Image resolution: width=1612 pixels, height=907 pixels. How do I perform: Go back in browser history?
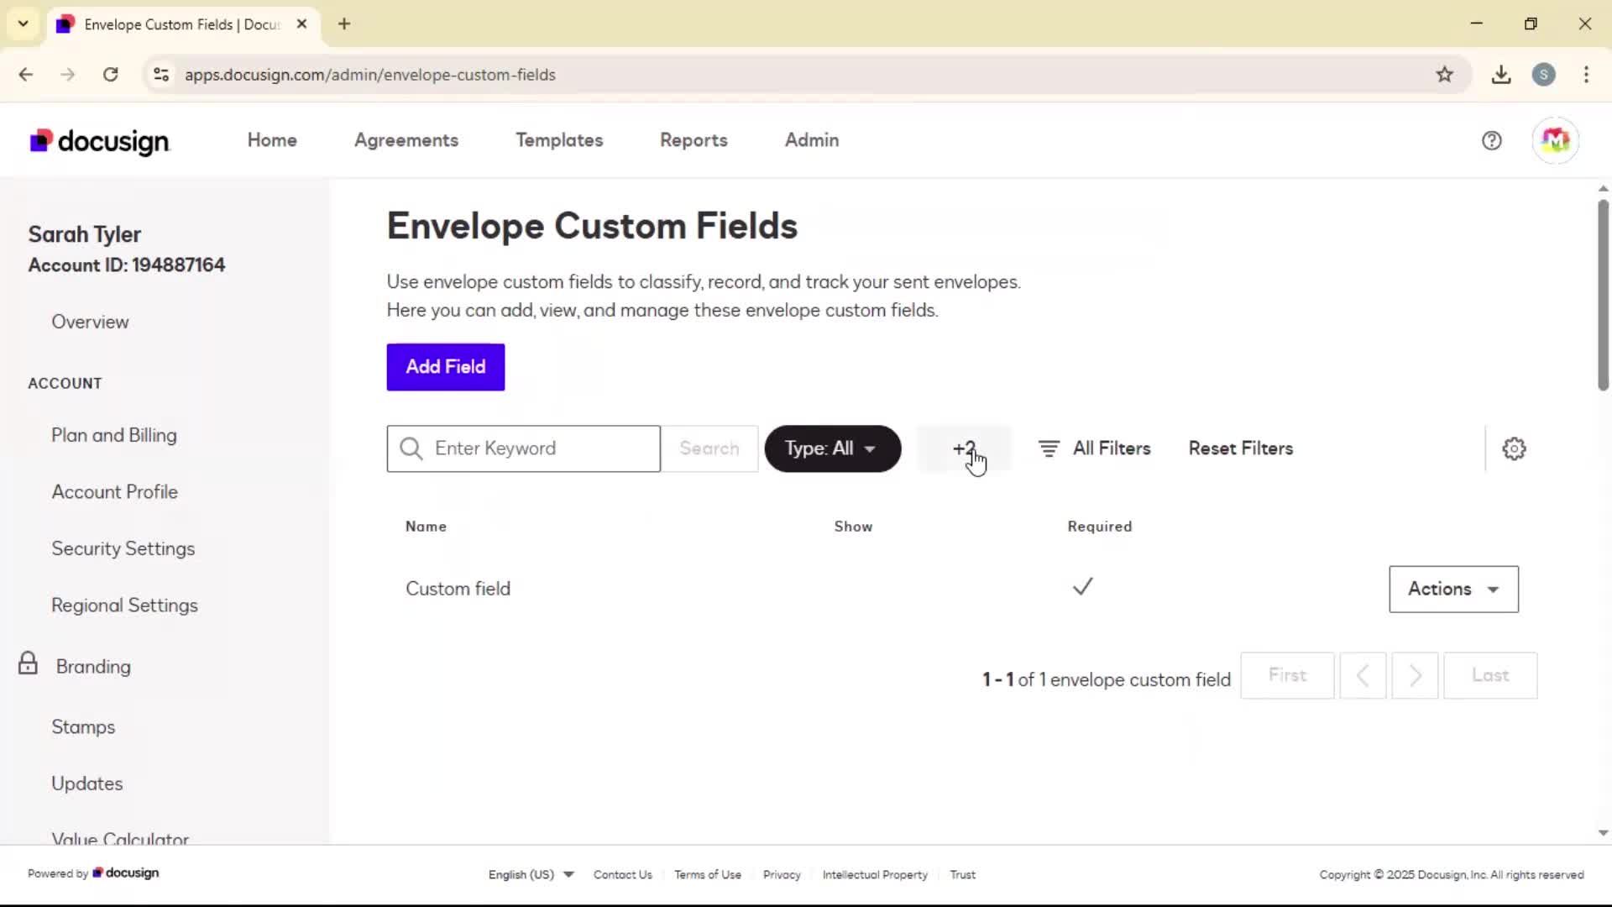click(x=26, y=74)
